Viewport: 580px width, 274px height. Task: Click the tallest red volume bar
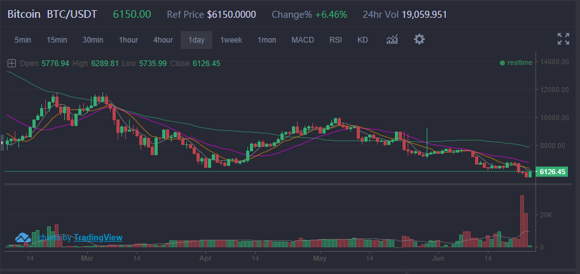521,221
